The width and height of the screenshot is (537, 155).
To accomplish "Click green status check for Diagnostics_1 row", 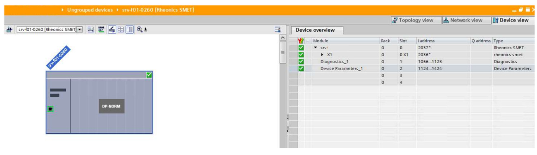I will (301, 61).
